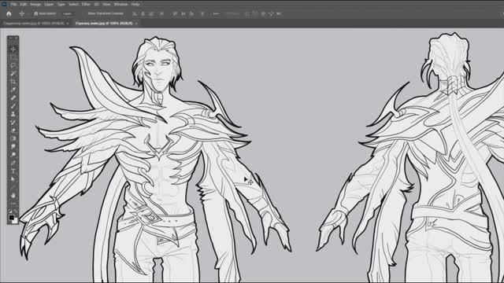Select the Line shape tool
This screenshot has height=283, width=504.
[x=13, y=187]
